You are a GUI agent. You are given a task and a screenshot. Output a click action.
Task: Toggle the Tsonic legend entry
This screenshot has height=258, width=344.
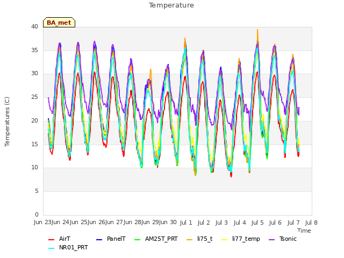point(283,239)
